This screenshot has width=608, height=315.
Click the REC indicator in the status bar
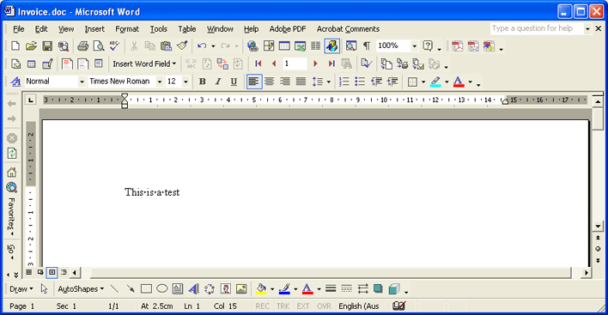coord(262,306)
